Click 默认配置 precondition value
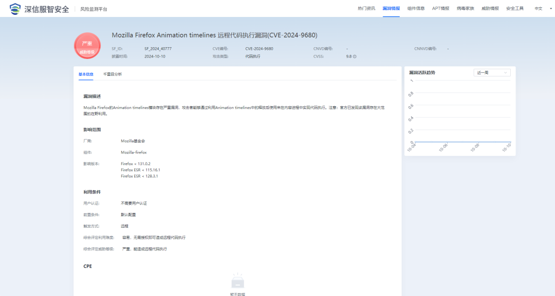This screenshot has height=296, width=555. tap(128, 215)
